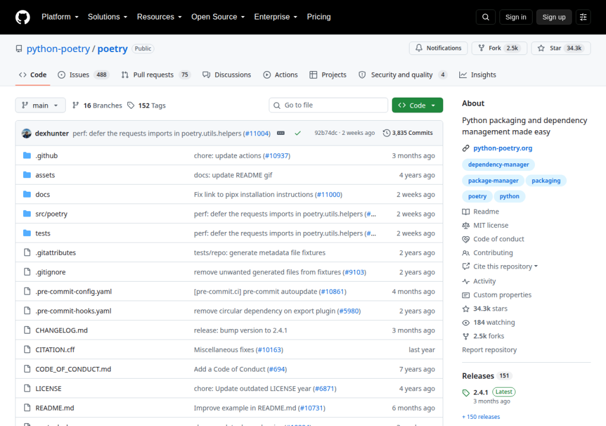This screenshot has width=606, height=426.
Task: Click in the Go to file search field
Action: (328, 105)
